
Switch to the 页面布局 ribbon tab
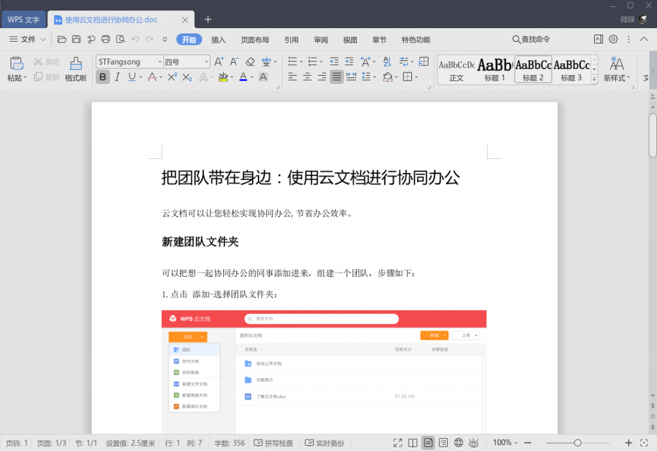255,40
